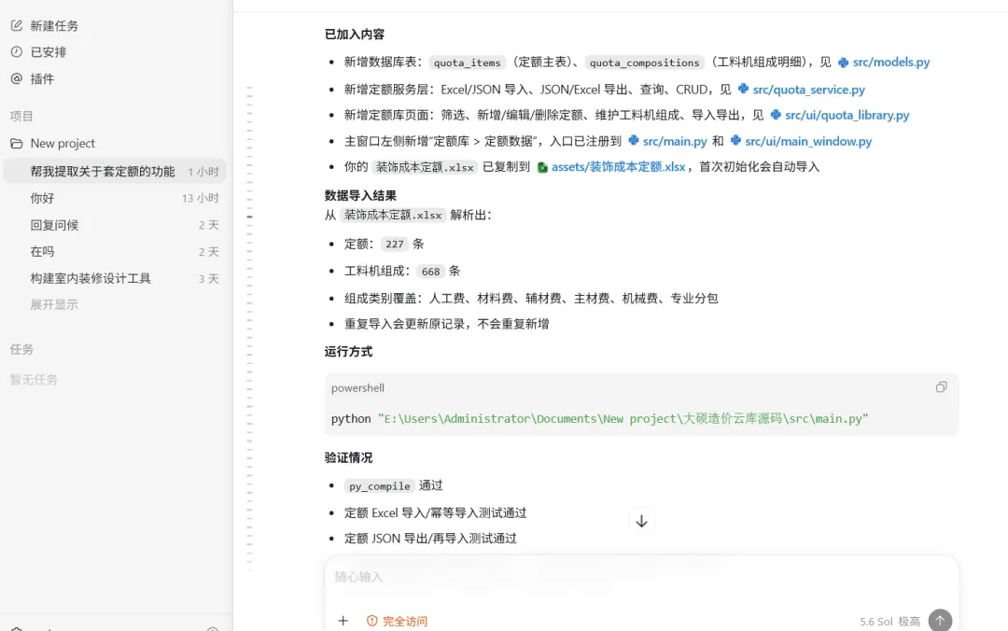Viewport: 1008px width, 631px height.
Task: Click the 验证情况 heading
Action: tap(348, 458)
